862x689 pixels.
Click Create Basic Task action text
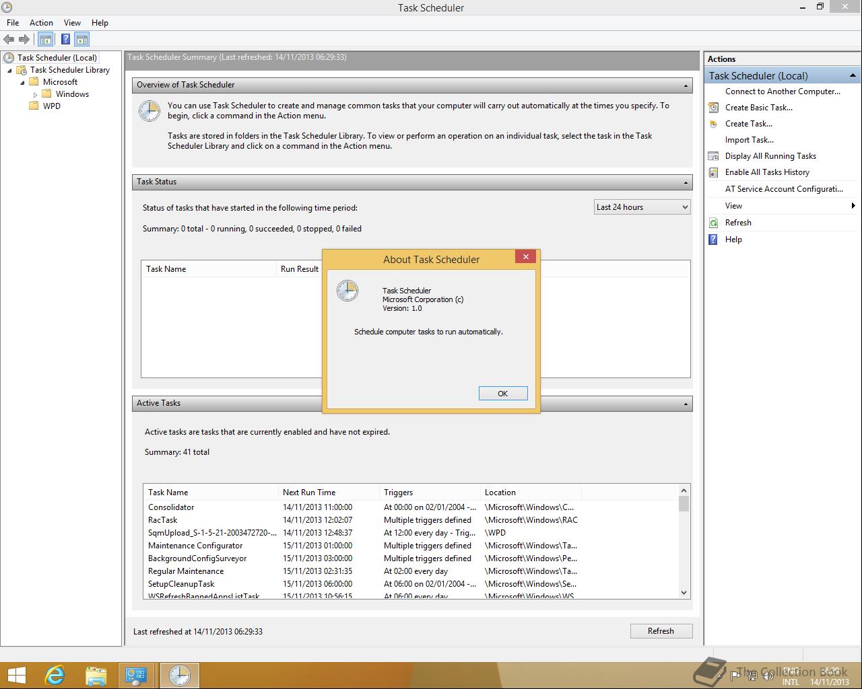(x=759, y=108)
